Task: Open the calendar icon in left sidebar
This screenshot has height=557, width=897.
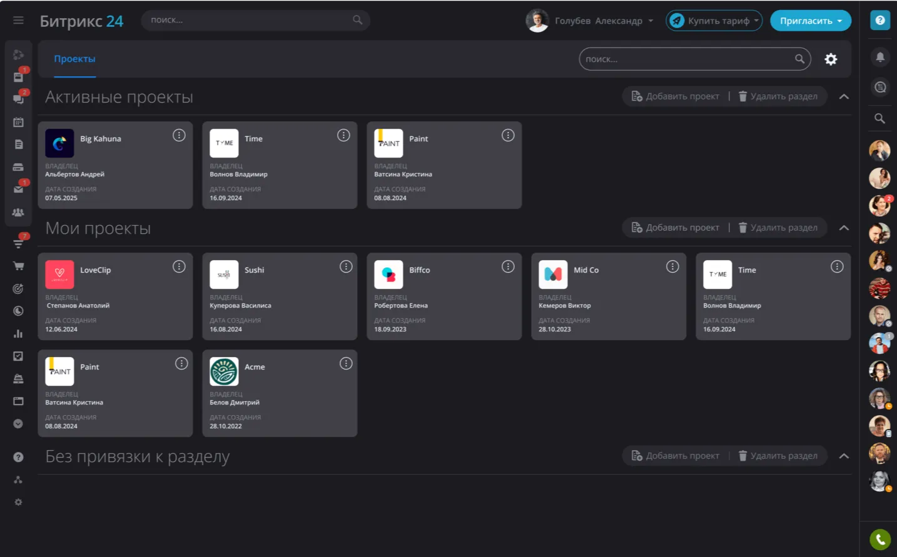Action: tap(18, 122)
